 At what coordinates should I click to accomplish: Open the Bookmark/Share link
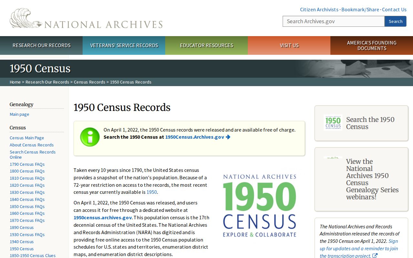pyautogui.click(x=360, y=10)
